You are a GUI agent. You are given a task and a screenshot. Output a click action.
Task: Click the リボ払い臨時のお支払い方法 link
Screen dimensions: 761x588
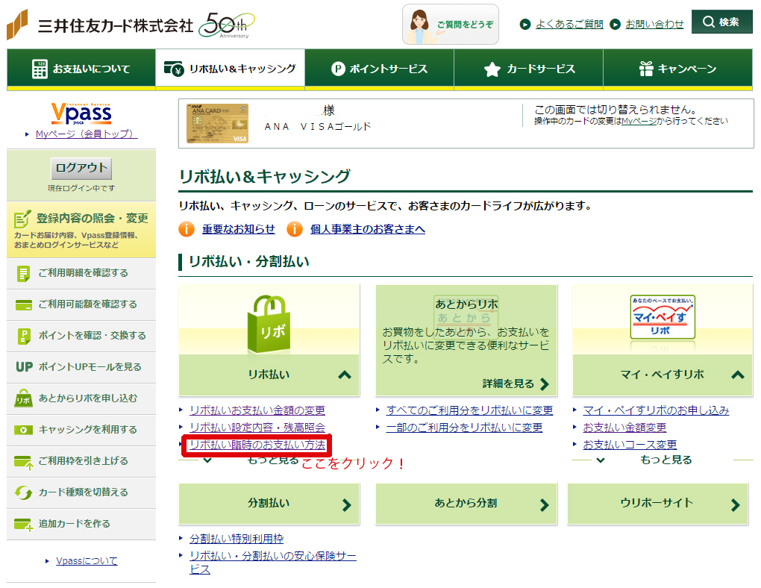point(257,445)
